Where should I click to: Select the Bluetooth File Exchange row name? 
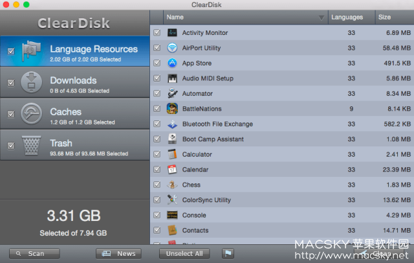pos(217,124)
